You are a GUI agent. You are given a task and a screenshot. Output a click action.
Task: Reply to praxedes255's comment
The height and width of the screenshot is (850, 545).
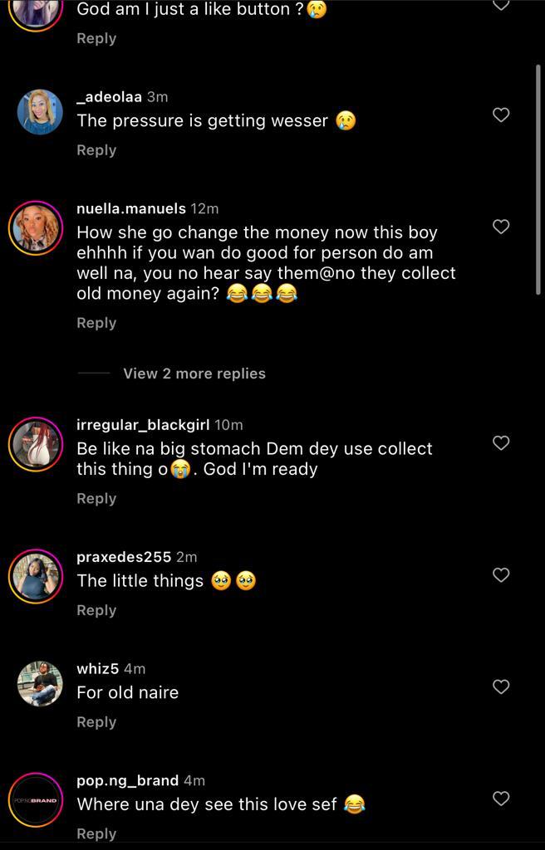point(96,610)
